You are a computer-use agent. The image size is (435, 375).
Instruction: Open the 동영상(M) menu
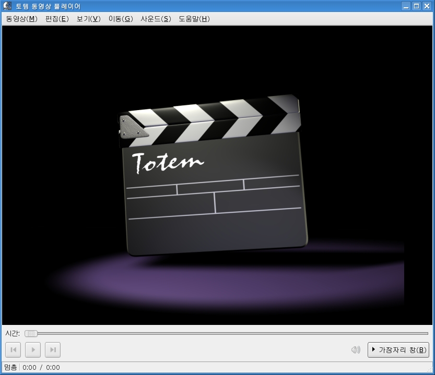21,19
